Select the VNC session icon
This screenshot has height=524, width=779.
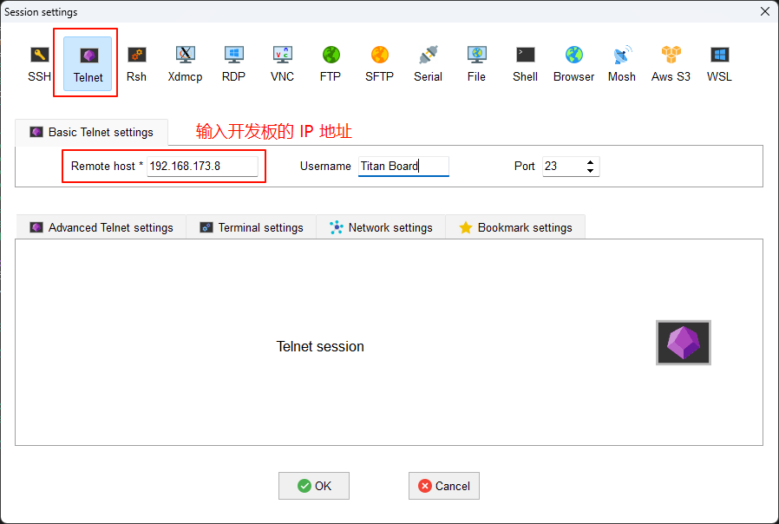click(282, 63)
